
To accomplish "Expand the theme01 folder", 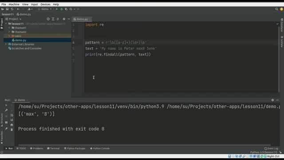I will tap(9, 28).
